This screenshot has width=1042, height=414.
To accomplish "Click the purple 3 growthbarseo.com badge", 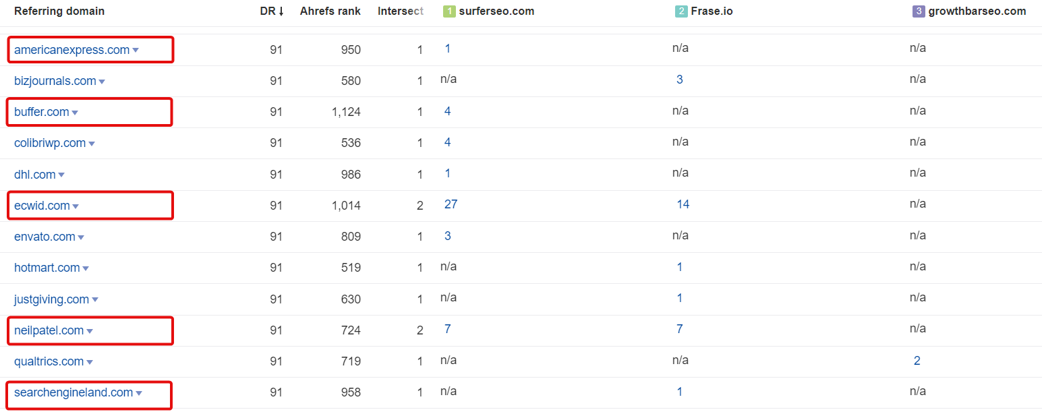I will (x=919, y=11).
